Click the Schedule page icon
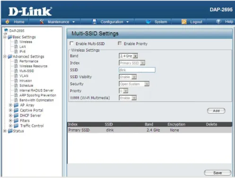This screenshot has height=179, width=235. [16, 85]
